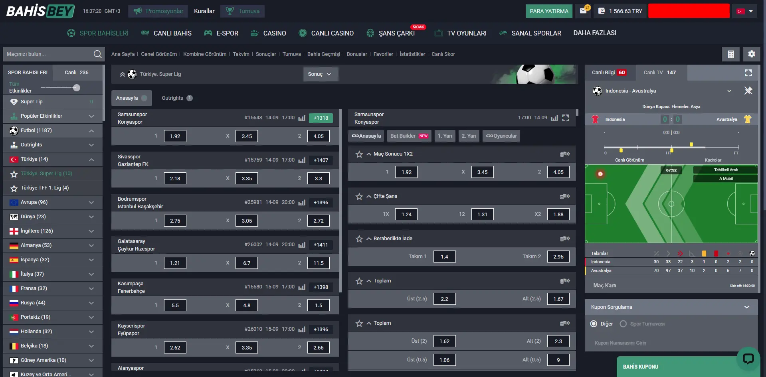The width and height of the screenshot is (766, 377).
Task: Click fullscreen icon in Samsunspor detail header
Action: tap(566, 118)
